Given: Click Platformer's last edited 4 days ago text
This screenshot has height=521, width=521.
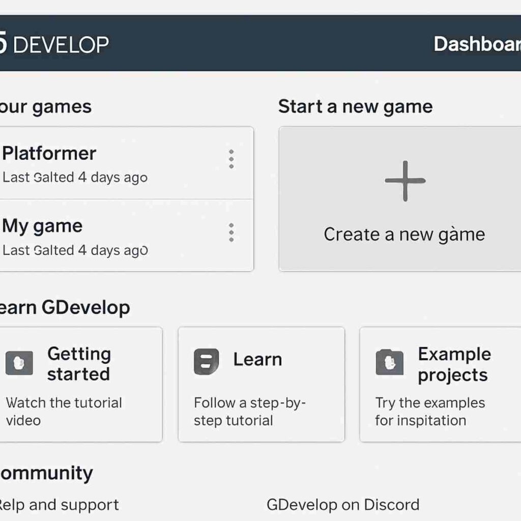Looking at the screenshot, I should pyautogui.click(x=75, y=178).
